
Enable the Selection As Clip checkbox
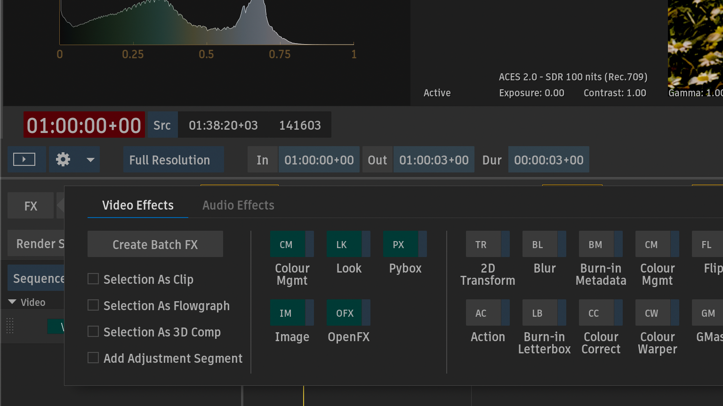tap(93, 279)
